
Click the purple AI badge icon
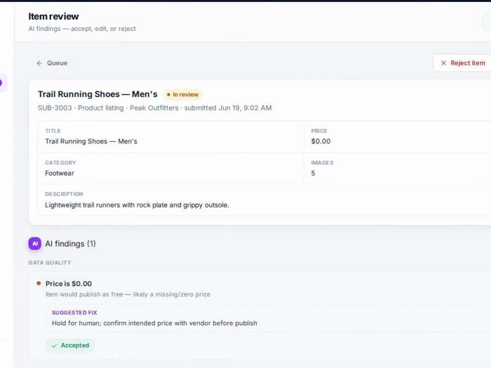35,243
